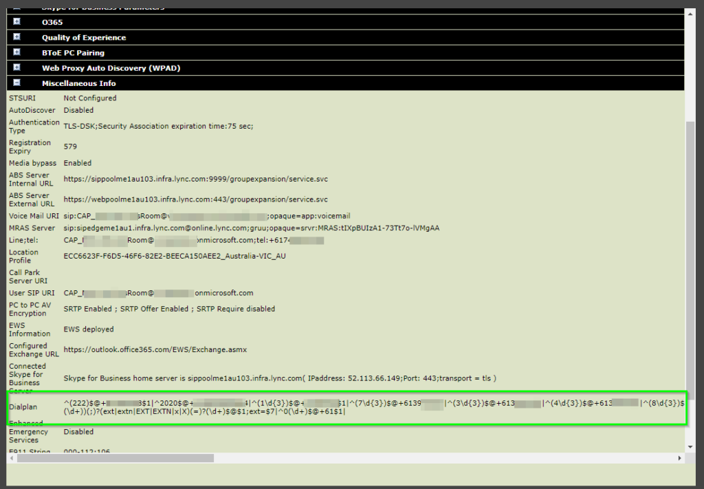Click the horizontal scrollbar right arrow
Screen dimensions: 704x489
pyautogui.click(x=679, y=458)
